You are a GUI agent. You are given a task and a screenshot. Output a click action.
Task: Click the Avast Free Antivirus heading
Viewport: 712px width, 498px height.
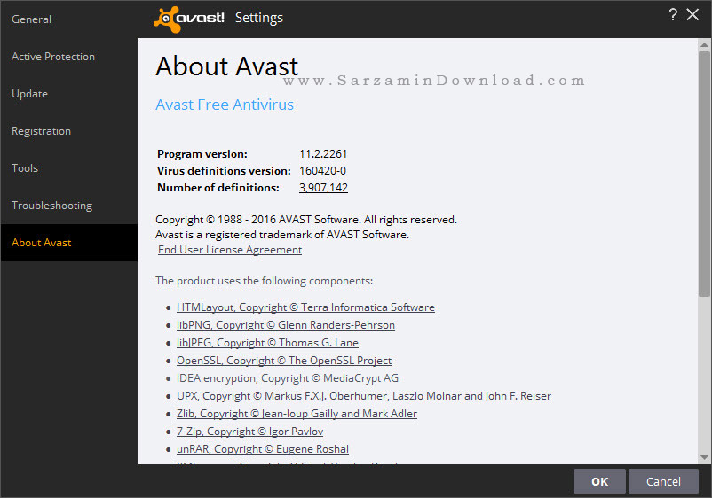pos(225,105)
